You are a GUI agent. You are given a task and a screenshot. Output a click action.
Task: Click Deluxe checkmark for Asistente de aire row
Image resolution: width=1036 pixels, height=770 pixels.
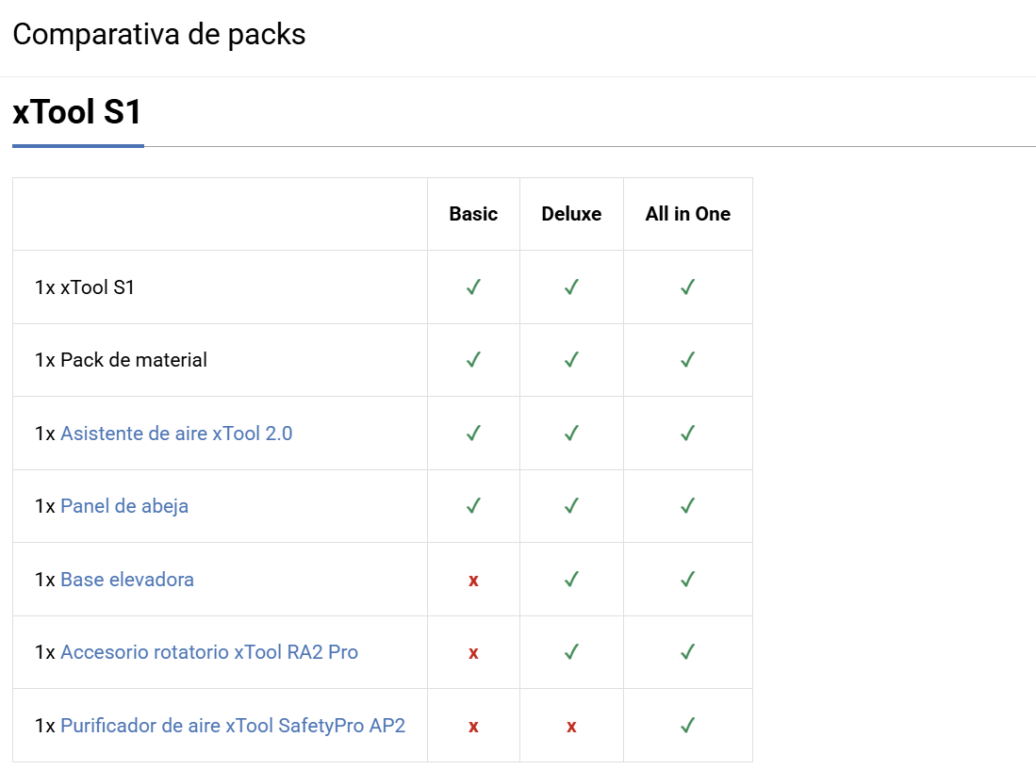[571, 433]
